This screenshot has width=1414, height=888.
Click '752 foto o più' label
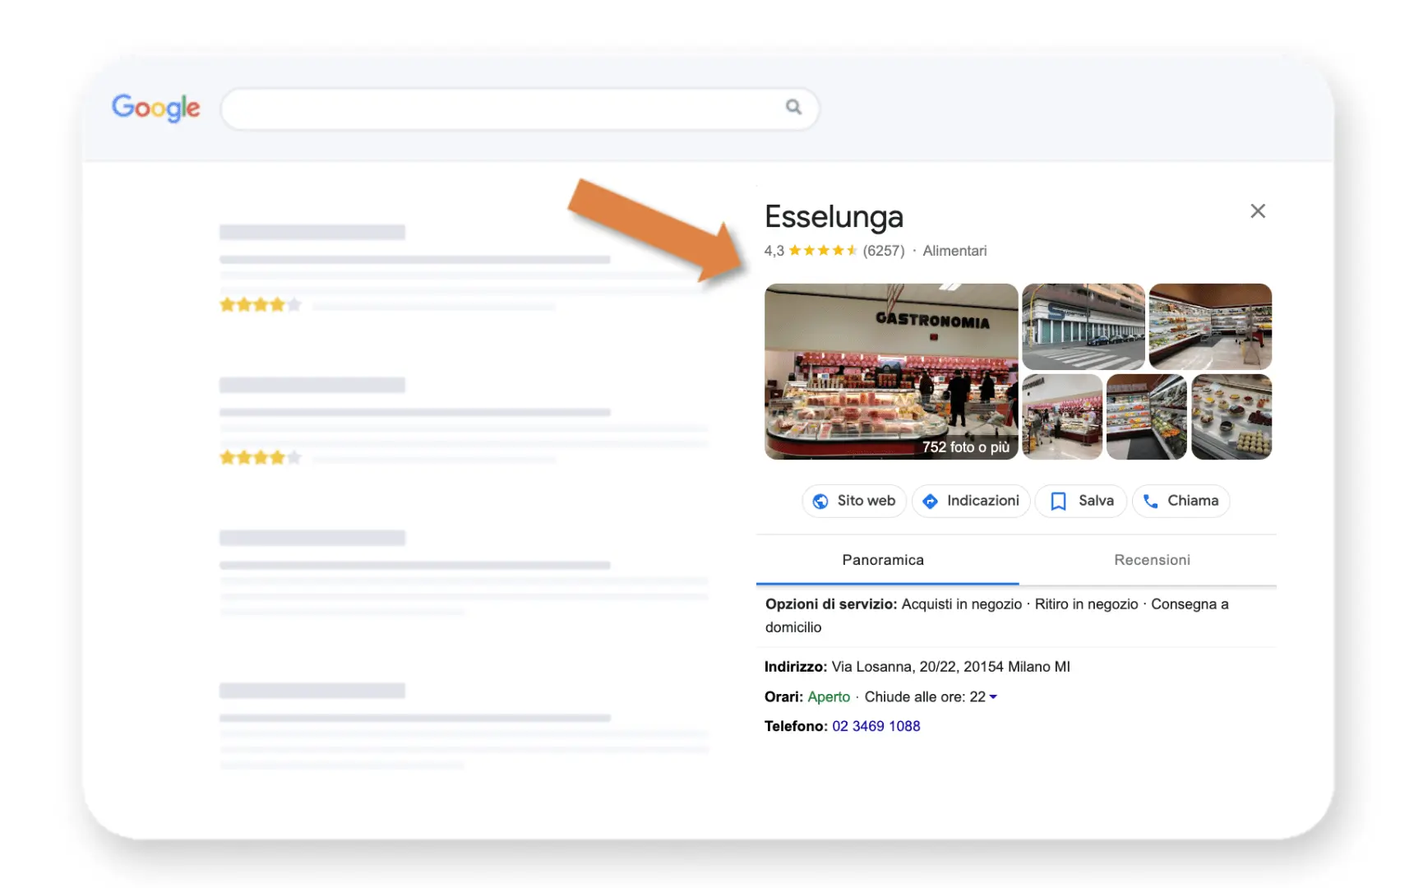coord(966,447)
